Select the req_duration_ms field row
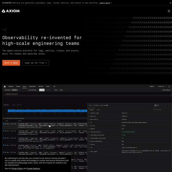The height and width of the screenshot is (172, 172). tap(130, 132)
